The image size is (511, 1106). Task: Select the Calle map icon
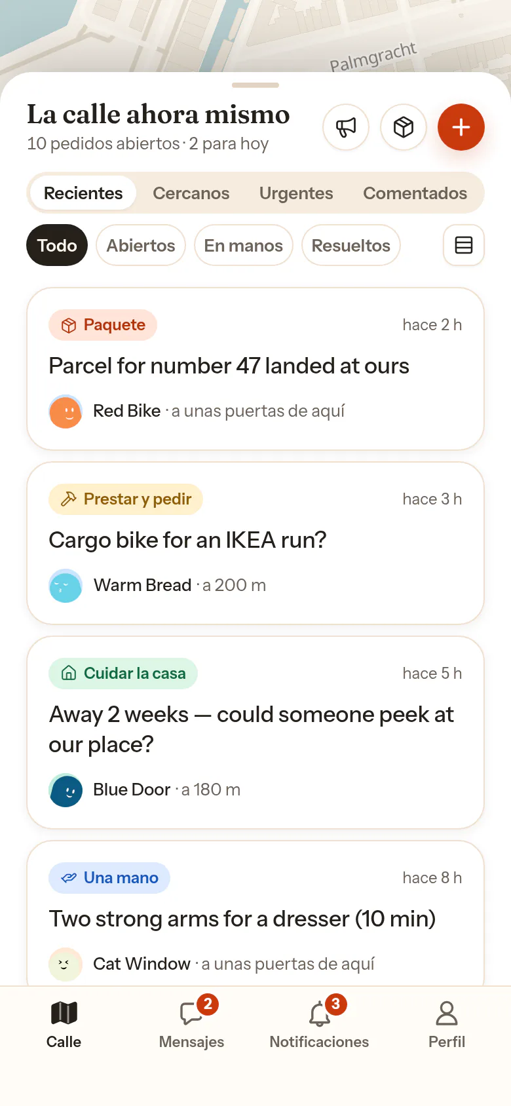(64, 1013)
